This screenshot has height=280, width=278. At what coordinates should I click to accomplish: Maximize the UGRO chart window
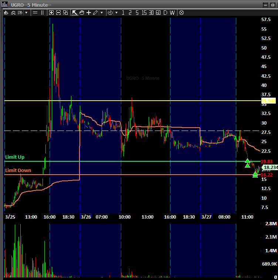273,5
